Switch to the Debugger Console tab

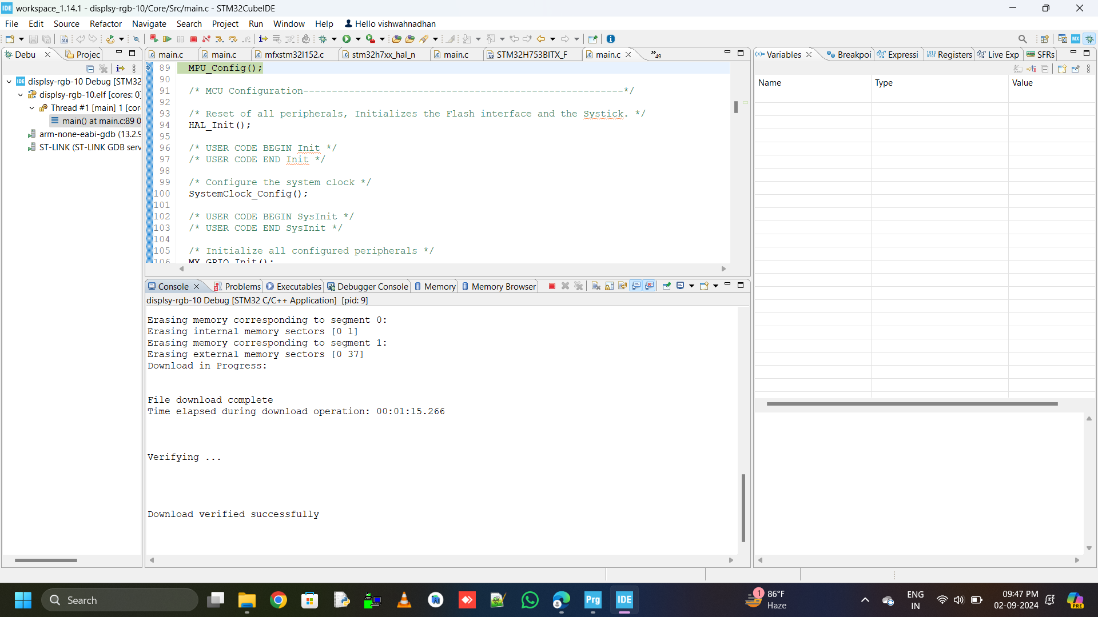(x=371, y=286)
